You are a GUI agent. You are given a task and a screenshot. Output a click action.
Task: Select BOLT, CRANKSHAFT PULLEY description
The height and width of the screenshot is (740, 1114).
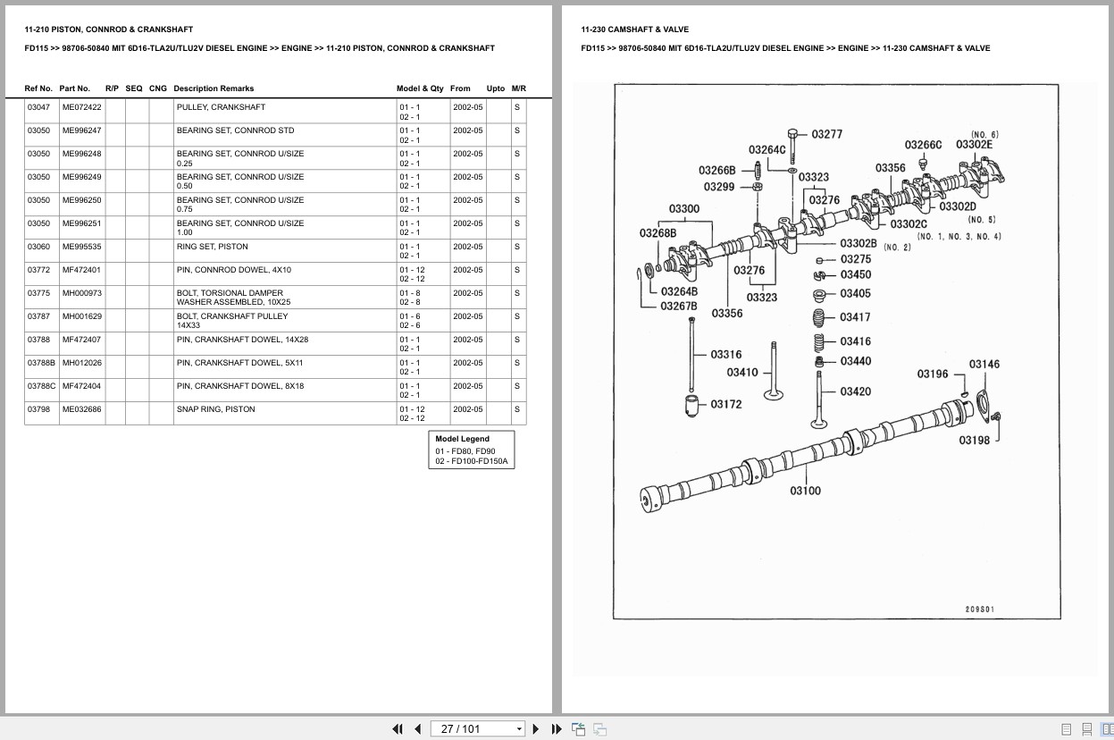click(x=232, y=316)
